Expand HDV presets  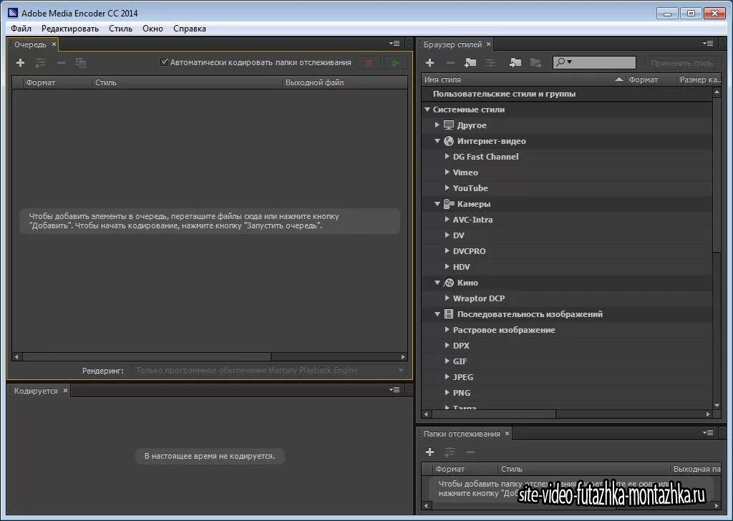447,266
